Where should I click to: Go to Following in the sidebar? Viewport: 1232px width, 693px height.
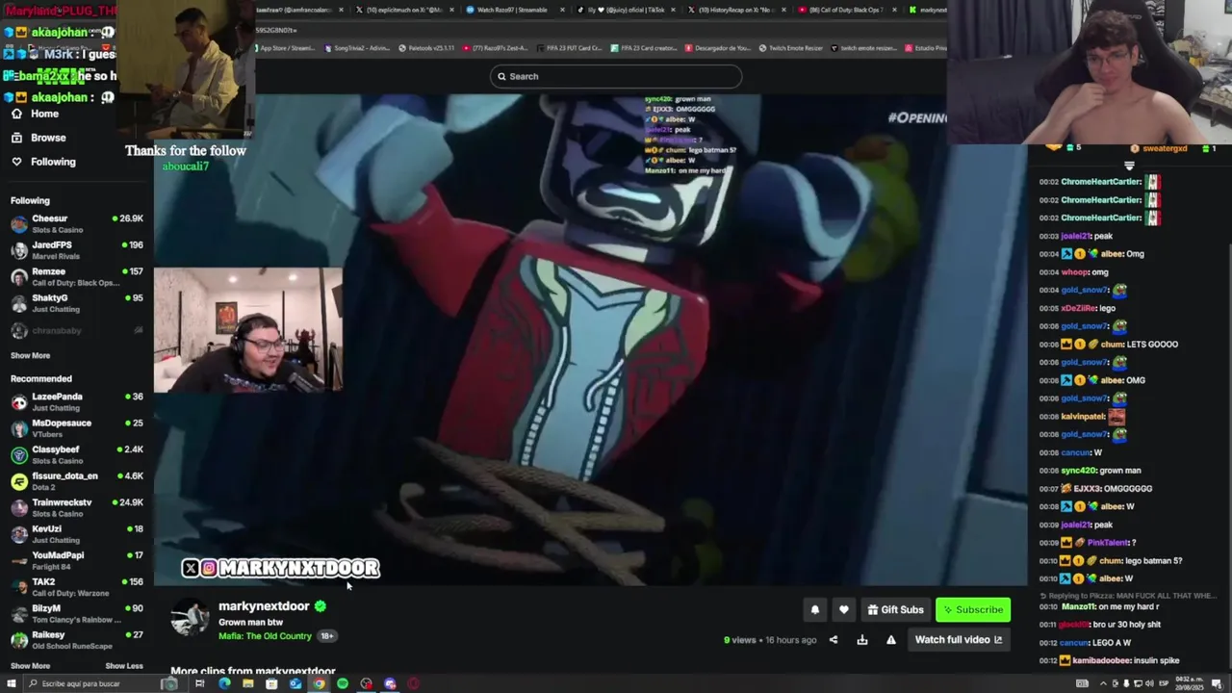43,162
